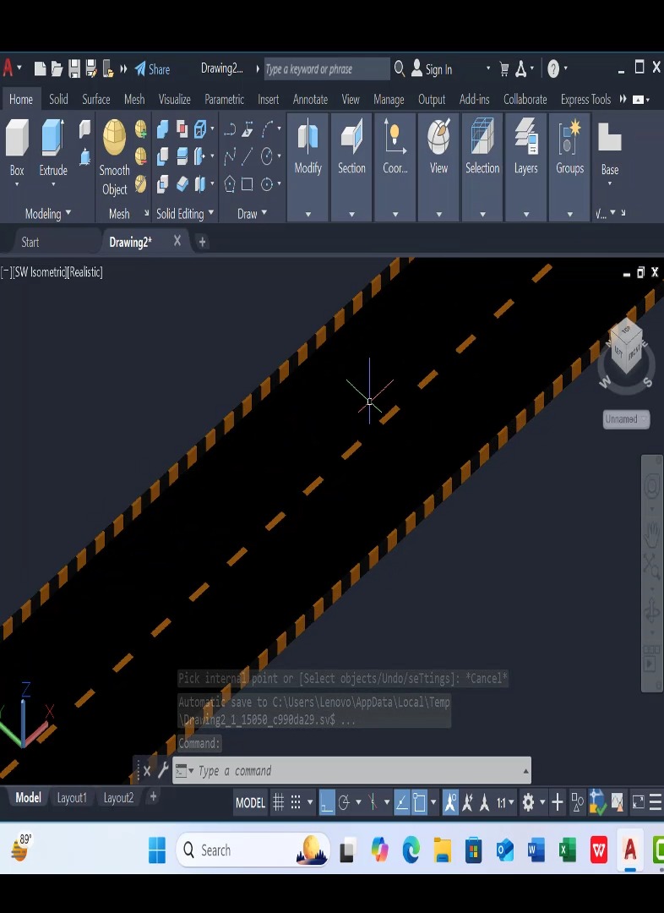Select the Extrude tool
Viewport: 664px width, 913px height.
pyautogui.click(x=53, y=139)
